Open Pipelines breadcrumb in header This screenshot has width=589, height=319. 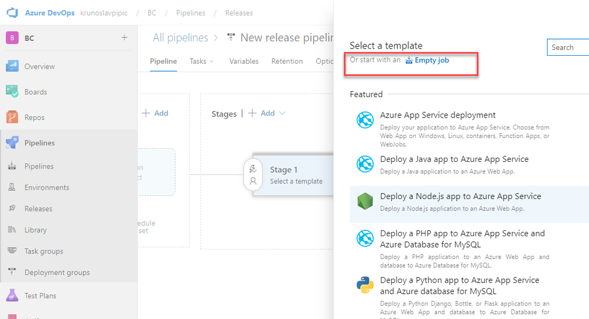pos(191,13)
